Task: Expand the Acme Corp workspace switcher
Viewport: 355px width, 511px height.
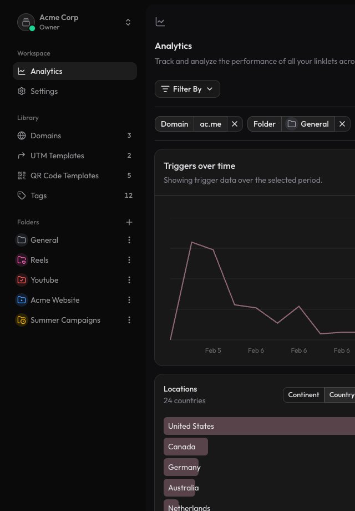Action: pyautogui.click(x=128, y=22)
